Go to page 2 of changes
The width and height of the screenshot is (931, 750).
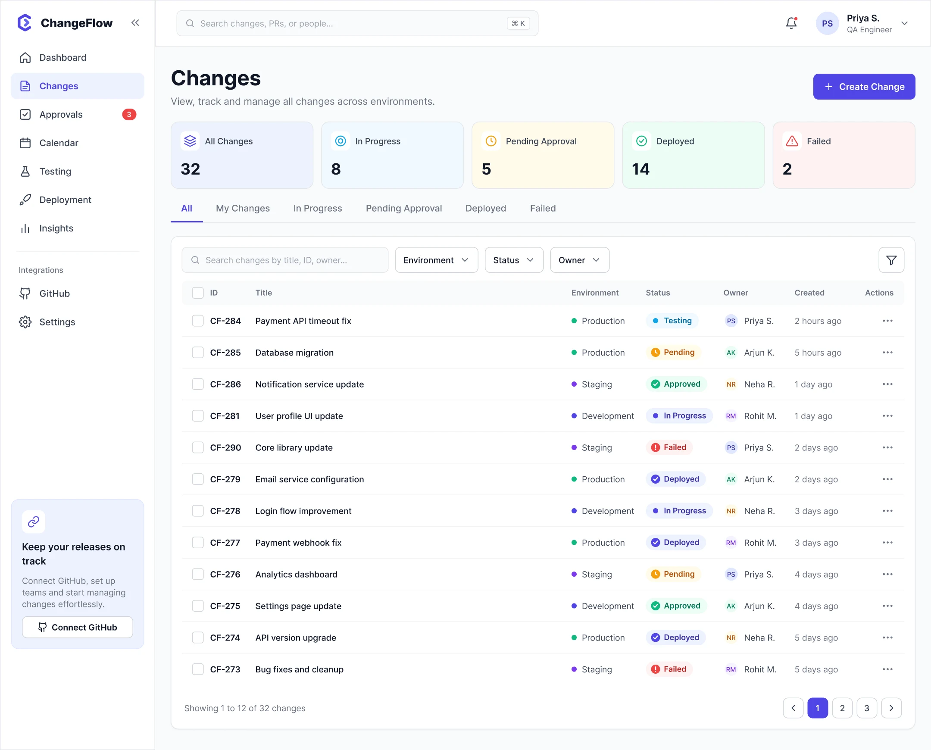pos(842,708)
